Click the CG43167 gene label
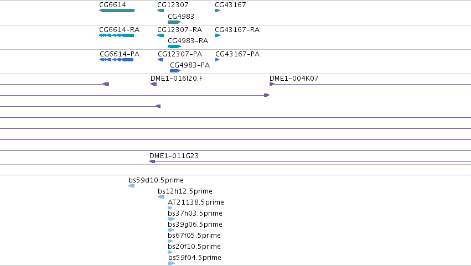471x266 pixels. 230,5
